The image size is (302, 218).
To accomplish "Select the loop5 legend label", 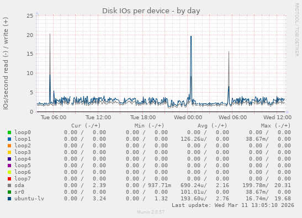I will point(23,165).
